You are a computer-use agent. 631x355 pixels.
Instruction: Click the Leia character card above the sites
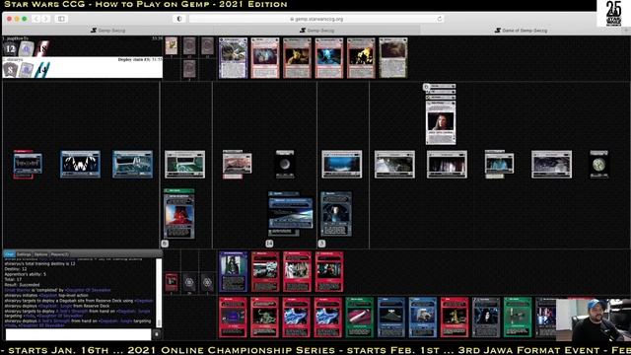(x=441, y=122)
